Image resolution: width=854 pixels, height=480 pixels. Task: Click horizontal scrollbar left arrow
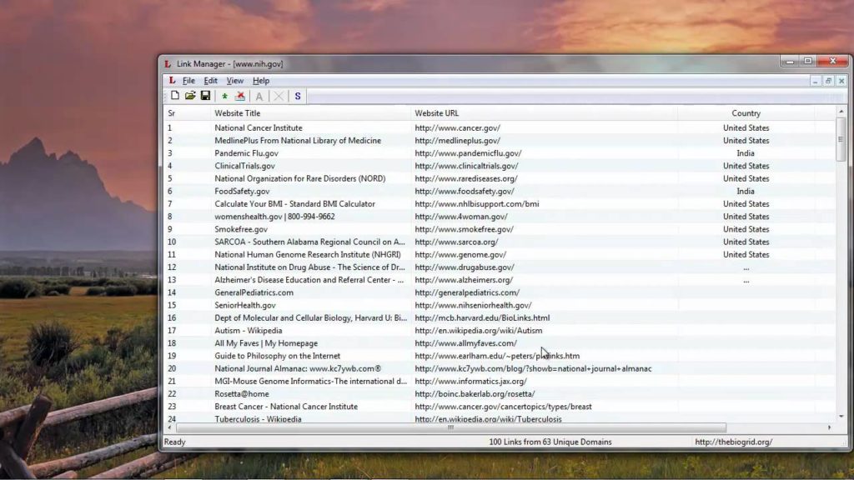point(169,427)
